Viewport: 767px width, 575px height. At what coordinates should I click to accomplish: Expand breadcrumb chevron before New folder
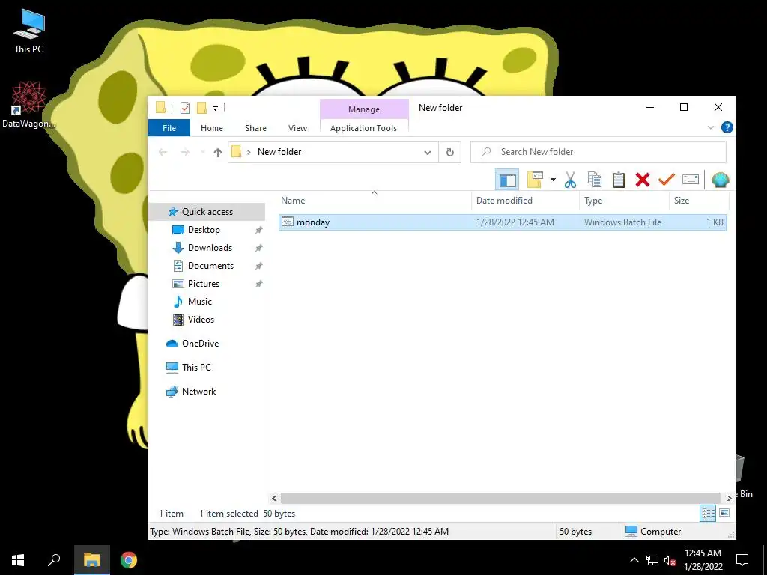click(x=249, y=152)
